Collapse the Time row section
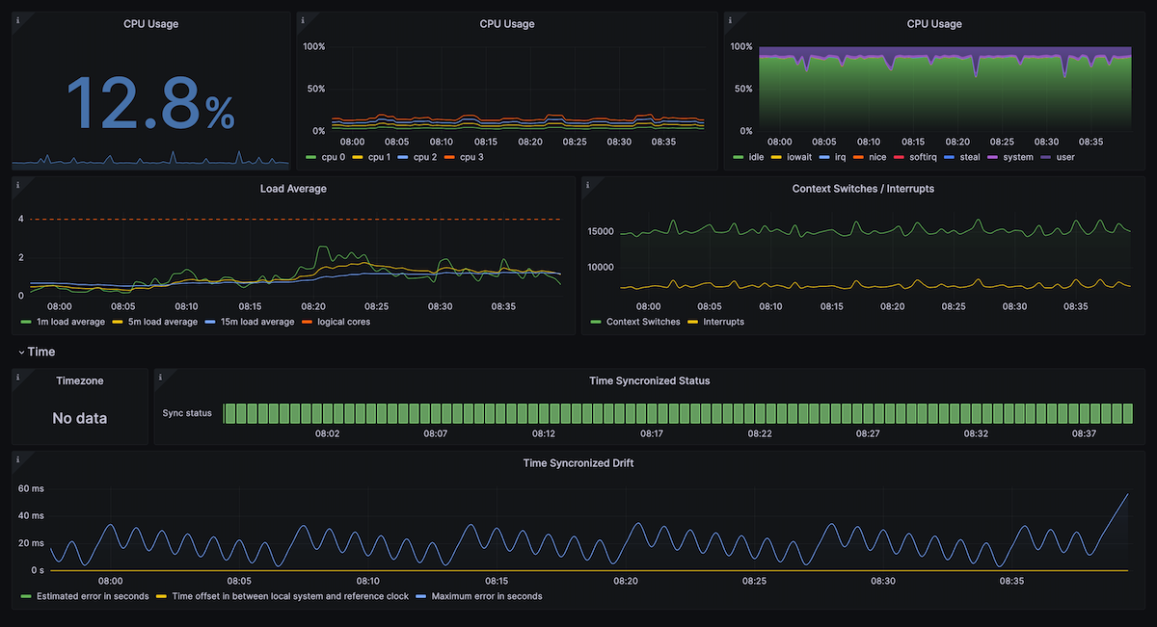Viewport: 1157px width, 627px height. pos(36,352)
